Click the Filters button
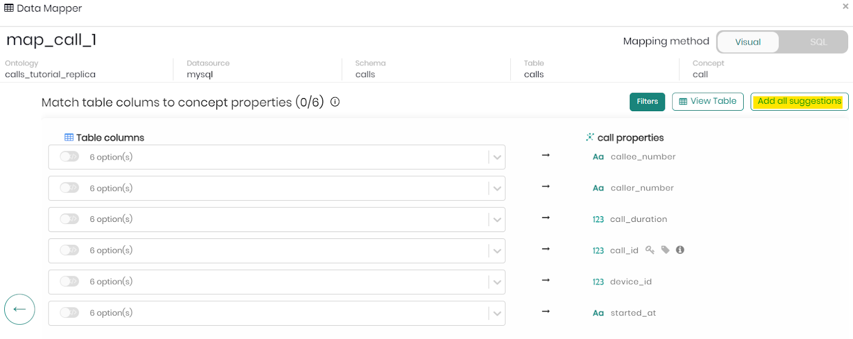Screen dimensions: 853x339 point(647,102)
